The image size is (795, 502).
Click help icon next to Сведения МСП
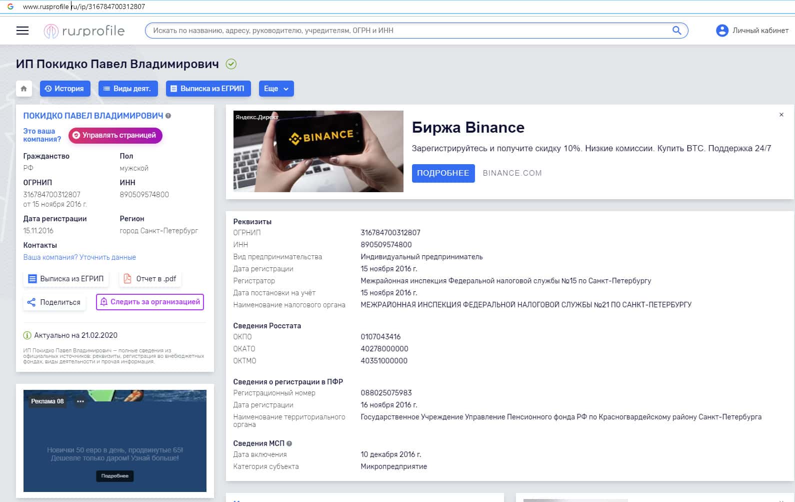(289, 443)
